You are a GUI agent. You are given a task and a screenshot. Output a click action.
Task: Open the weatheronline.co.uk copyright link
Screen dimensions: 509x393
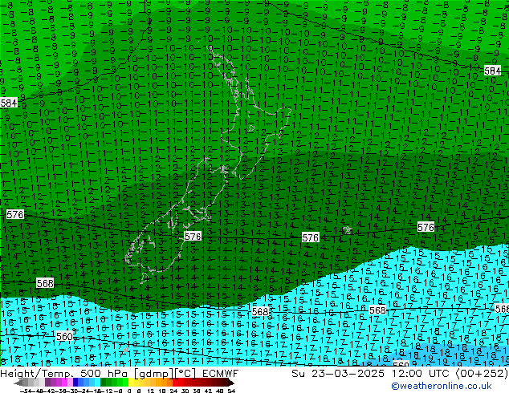point(441,386)
